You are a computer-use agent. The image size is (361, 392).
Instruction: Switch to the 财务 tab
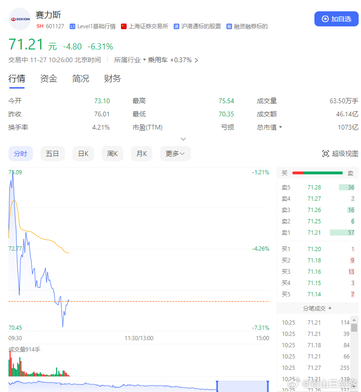(112, 79)
